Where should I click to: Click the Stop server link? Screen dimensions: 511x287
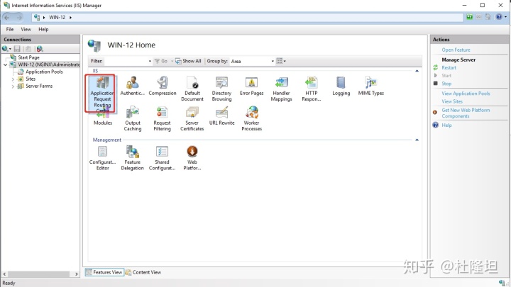[446, 84]
